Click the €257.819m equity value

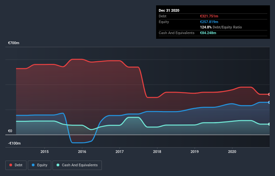click(x=209, y=22)
